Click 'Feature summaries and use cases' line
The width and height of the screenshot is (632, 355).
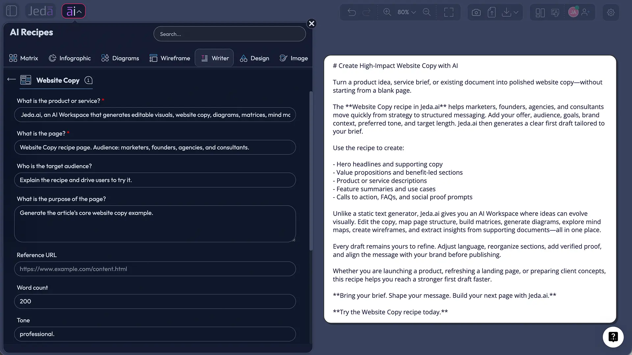point(384,189)
